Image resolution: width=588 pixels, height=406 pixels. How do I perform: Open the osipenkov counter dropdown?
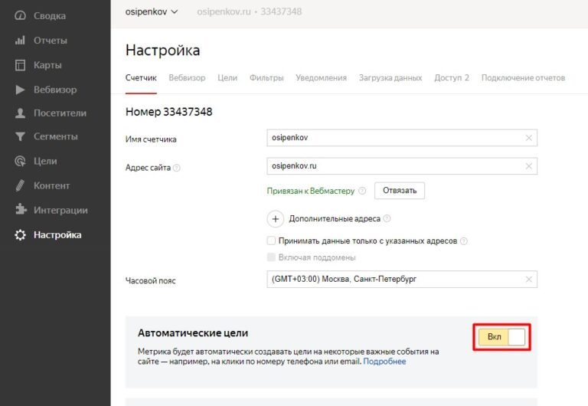pyautogui.click(x=152, y=11)
